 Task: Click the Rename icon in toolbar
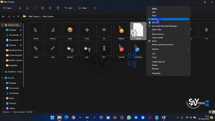coord(43,8)
